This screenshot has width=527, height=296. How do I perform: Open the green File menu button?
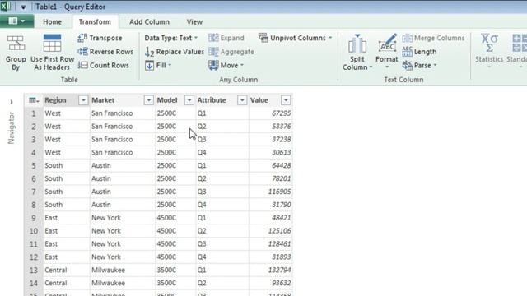pos(16,21)
